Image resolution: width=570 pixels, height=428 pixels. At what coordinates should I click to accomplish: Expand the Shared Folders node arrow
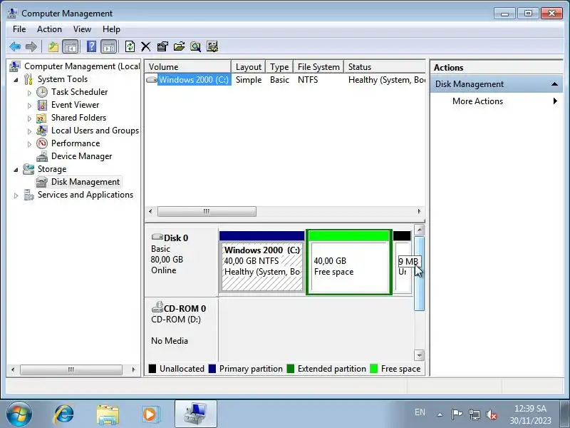29,118
